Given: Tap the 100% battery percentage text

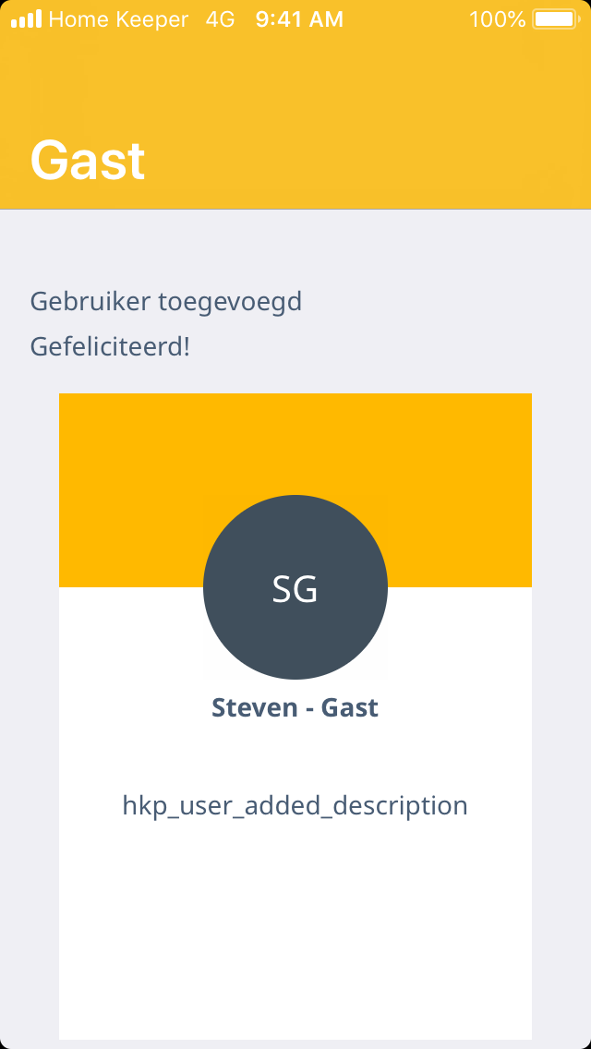Looking at the screenshot, I should 497,19.
